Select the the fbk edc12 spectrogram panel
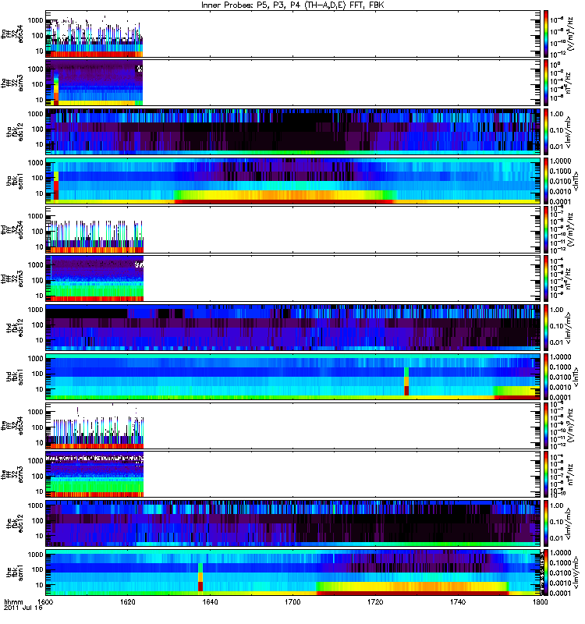 tap(293, 523)
